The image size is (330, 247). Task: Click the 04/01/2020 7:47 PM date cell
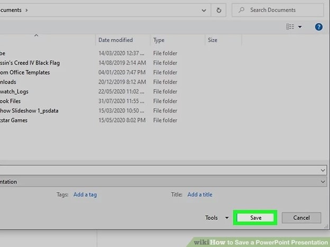(x=122, y=72)
